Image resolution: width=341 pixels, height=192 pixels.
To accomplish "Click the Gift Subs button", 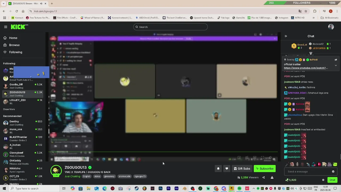I will click(242, 169).
